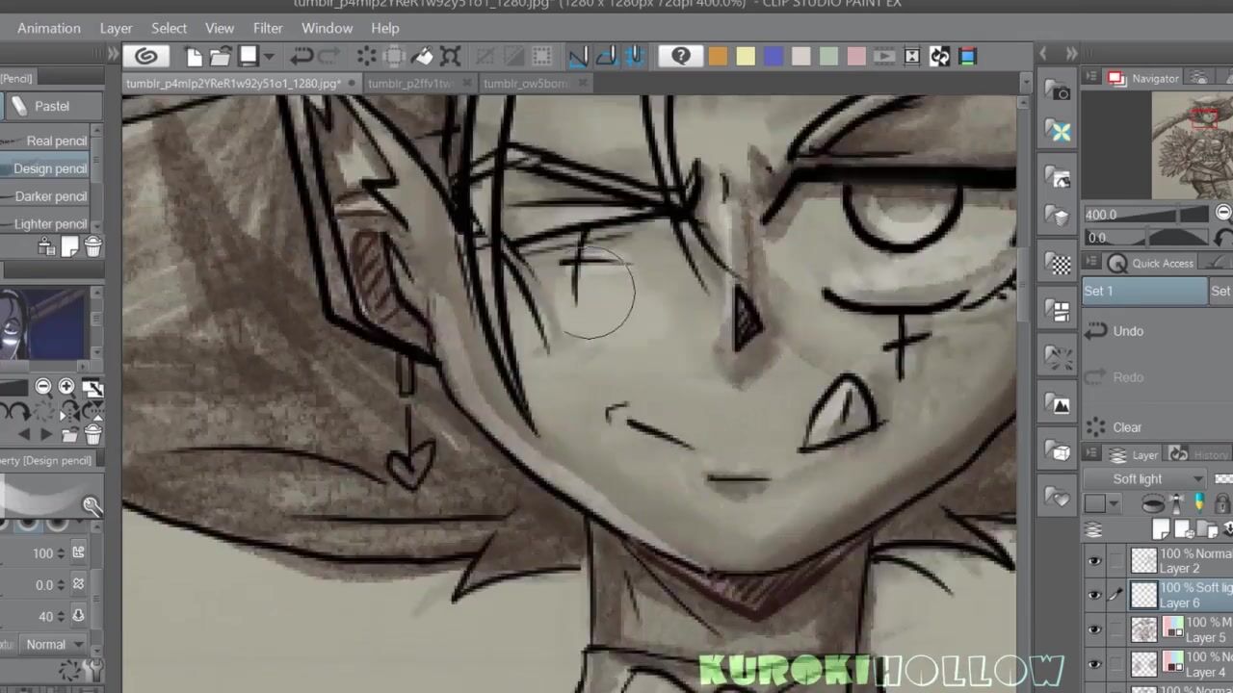The width and height of the screenshot is (1233, 693).
Task: Toggle visibility of Layer 5
Action: pos(1094,630)
